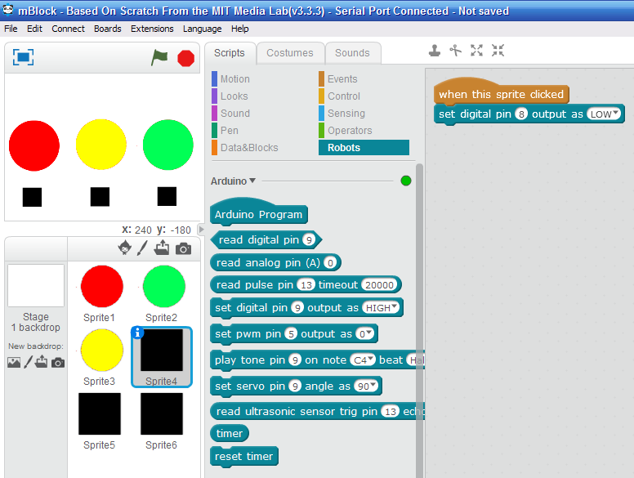Select the Stage backdrop thumbnail

(x=36, y=285)
